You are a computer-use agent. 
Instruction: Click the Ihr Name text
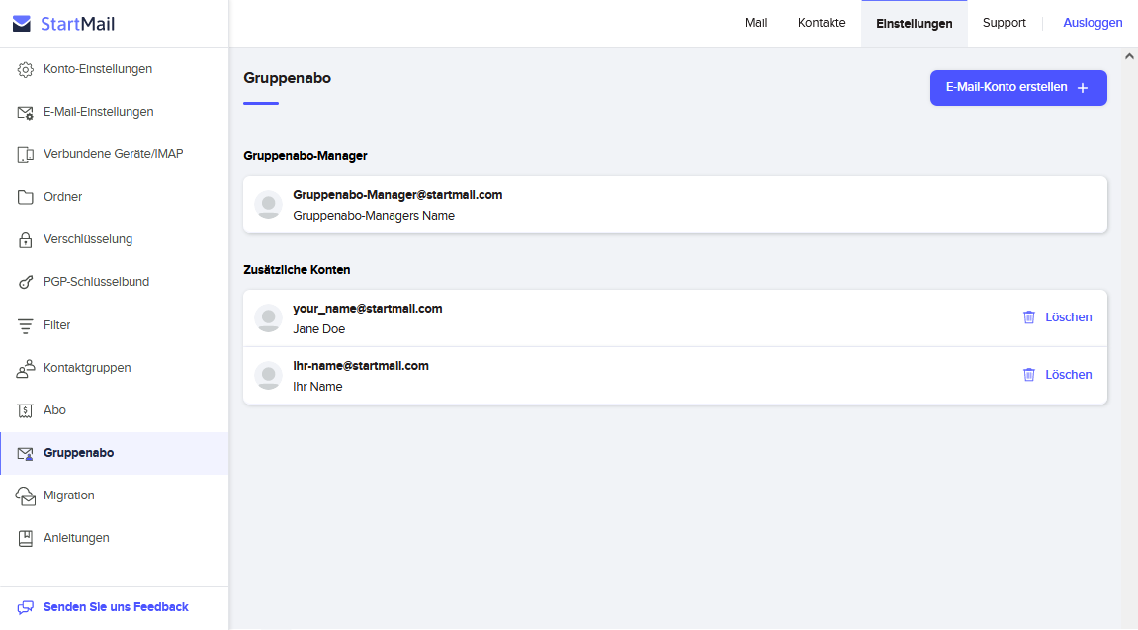[317, 387]
